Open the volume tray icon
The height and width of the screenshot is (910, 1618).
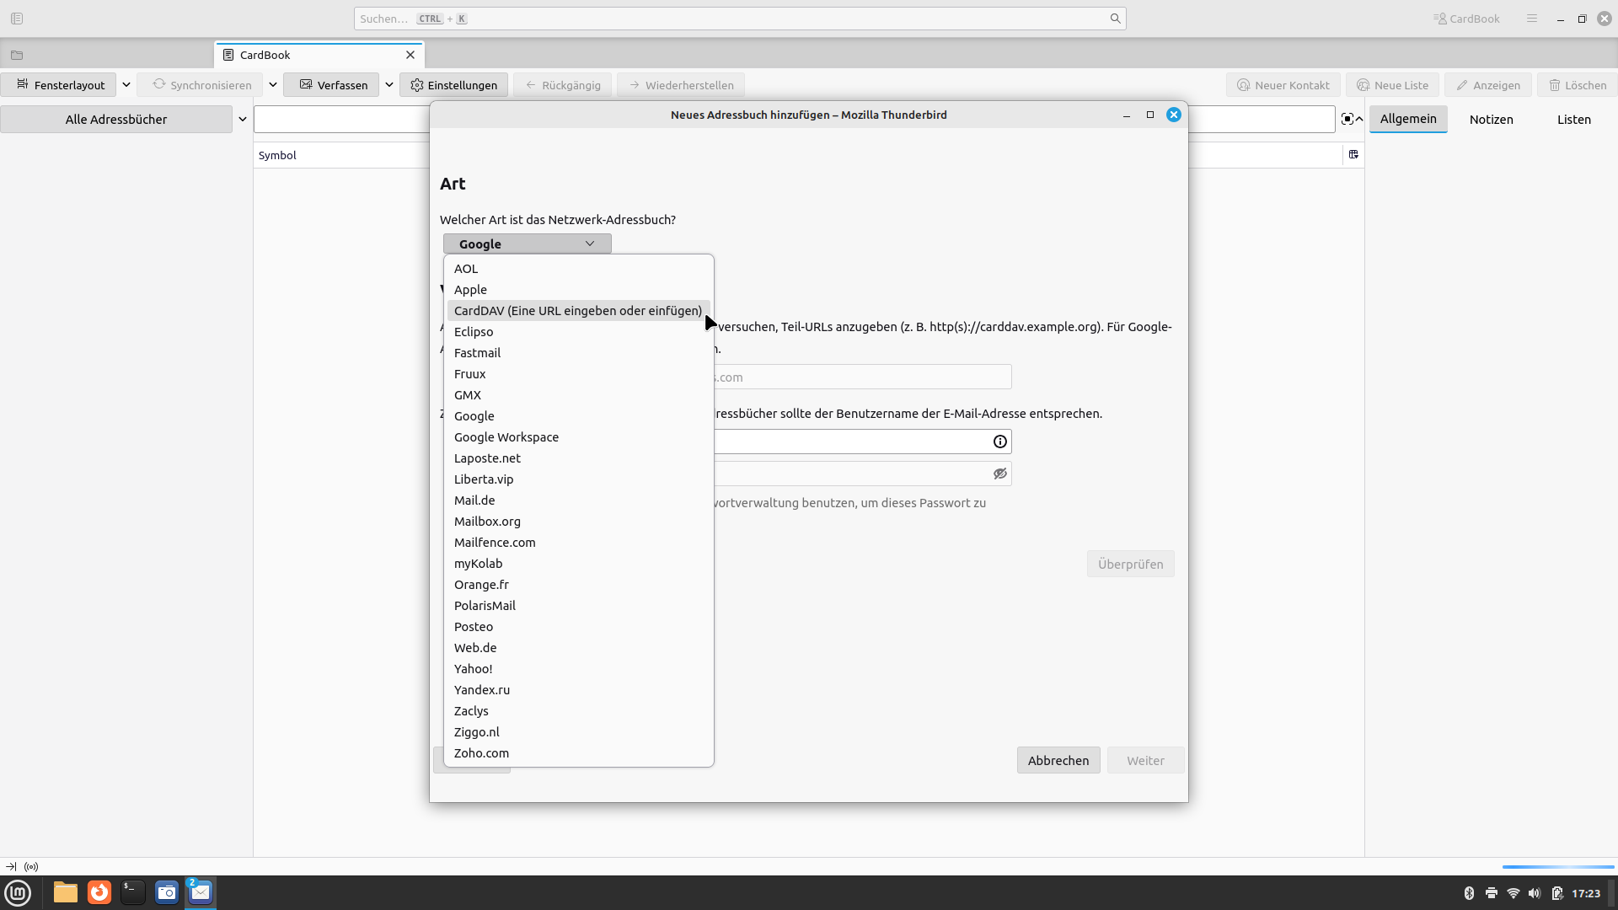coord(1535,893)
